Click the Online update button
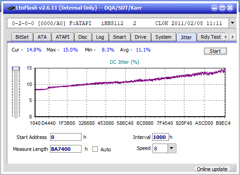The image size is (240, 175). (x=212, y=169)
